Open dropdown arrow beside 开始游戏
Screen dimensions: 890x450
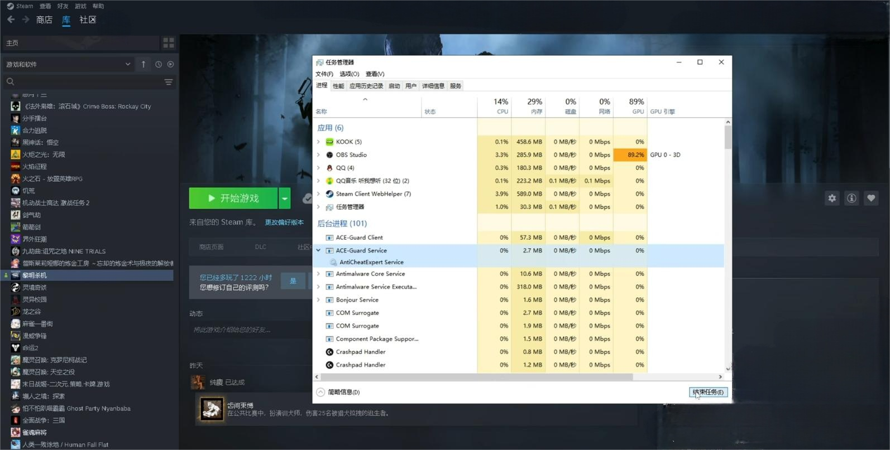285,198
